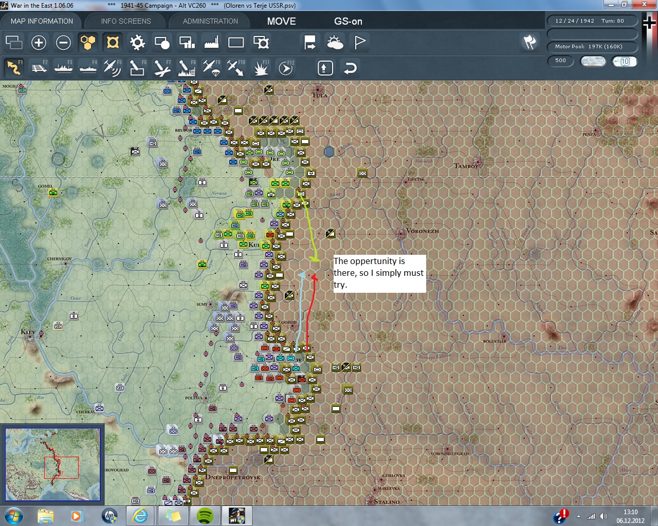Open Spotify from taskbar
Screen dimensions: 658x526
(x=205, y=516)
